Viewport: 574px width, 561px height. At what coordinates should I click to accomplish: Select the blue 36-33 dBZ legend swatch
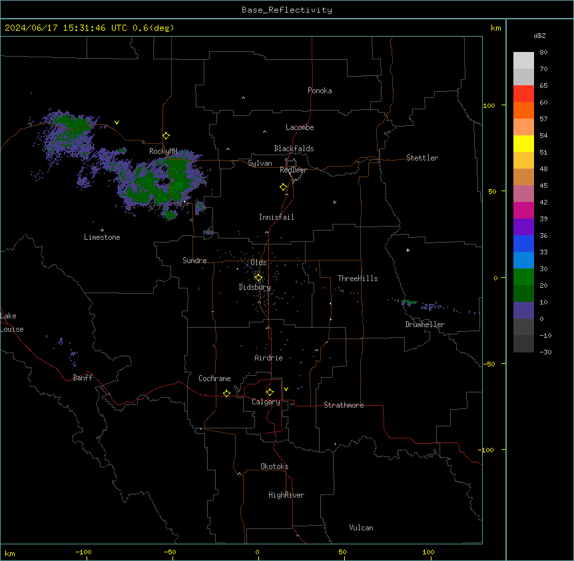click(x=523, y=243)
